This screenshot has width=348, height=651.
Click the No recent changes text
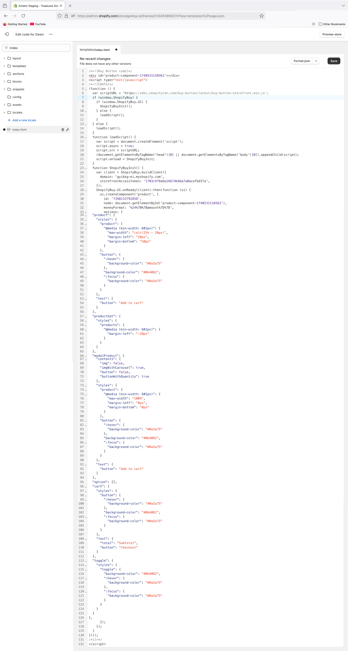point(95,59)
